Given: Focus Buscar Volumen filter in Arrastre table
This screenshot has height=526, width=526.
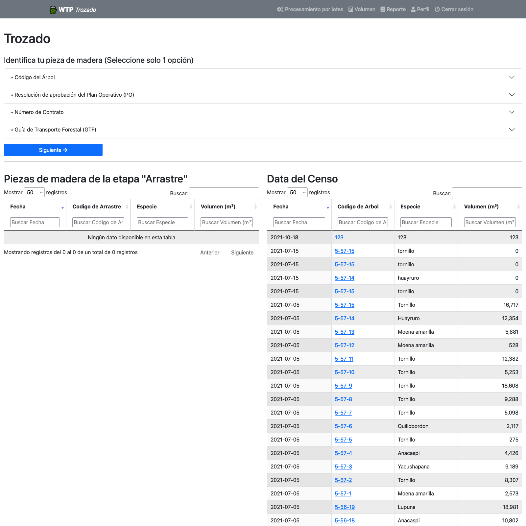Looking at the screenshot, I should pos(227,222).
